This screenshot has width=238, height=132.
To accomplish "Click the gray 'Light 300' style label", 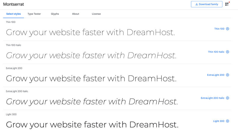I will click(11, 114).
